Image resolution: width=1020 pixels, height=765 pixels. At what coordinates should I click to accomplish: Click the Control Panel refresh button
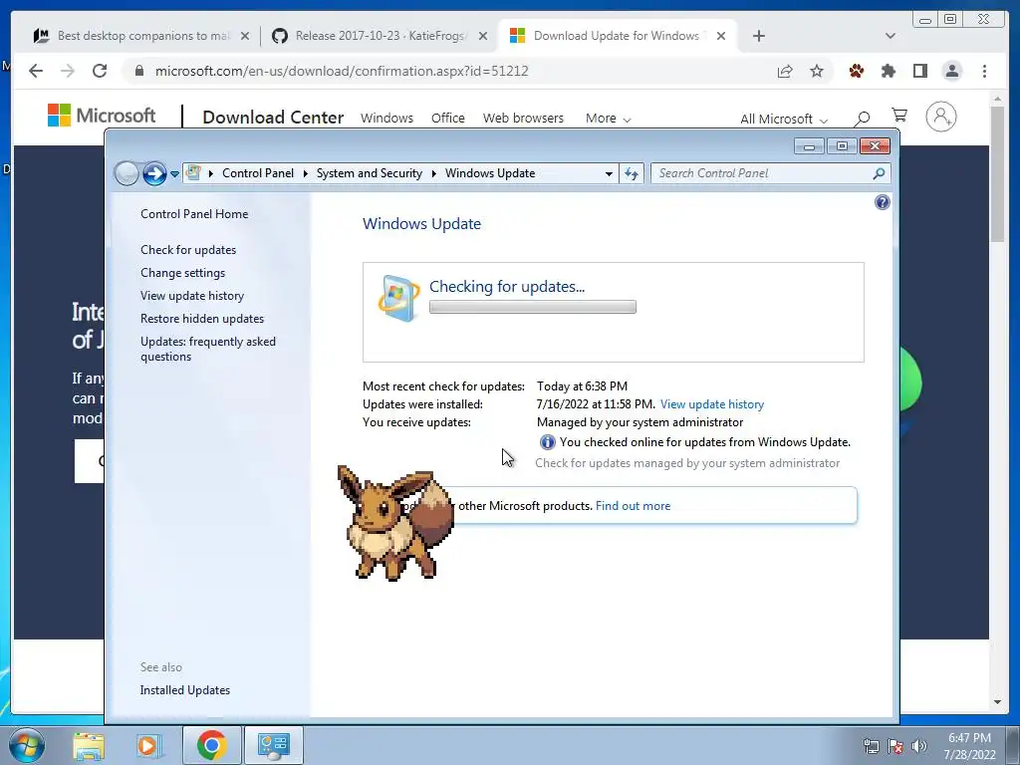[631, 173]
